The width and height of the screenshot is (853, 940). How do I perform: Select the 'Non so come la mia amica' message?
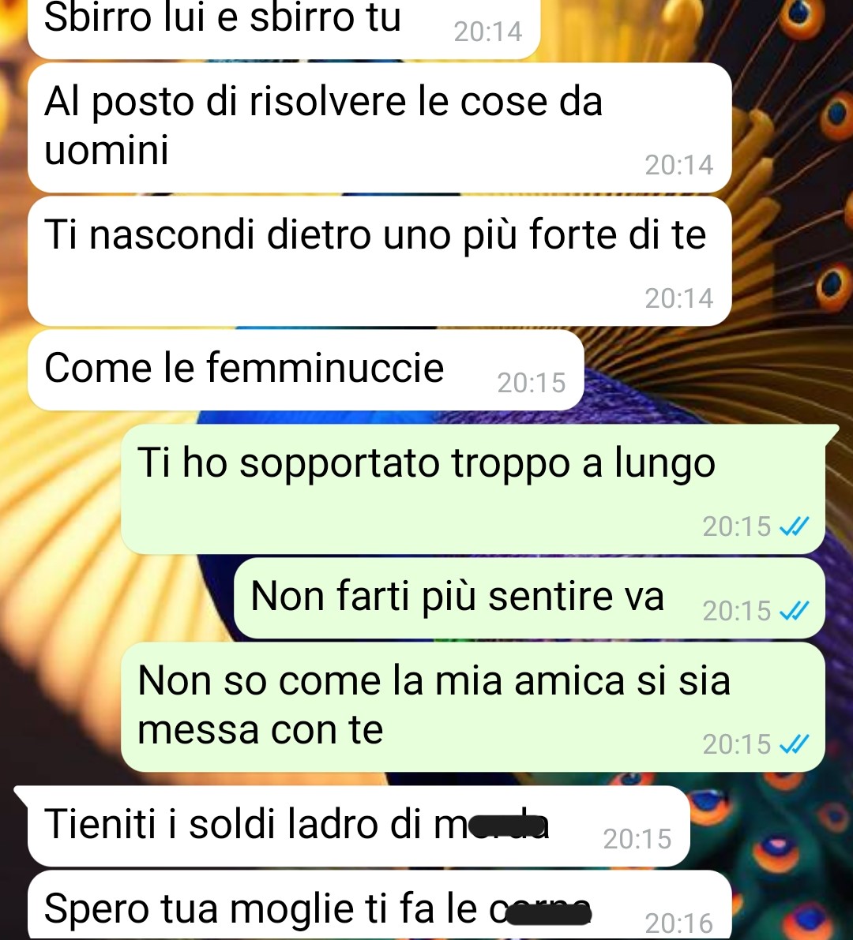[x=472, y=707]
